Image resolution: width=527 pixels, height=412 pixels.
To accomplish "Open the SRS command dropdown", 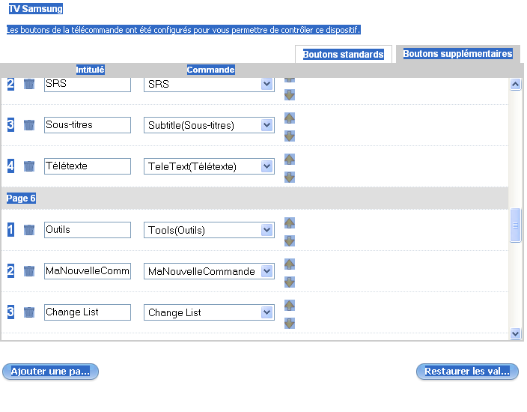I will [267, 84].
